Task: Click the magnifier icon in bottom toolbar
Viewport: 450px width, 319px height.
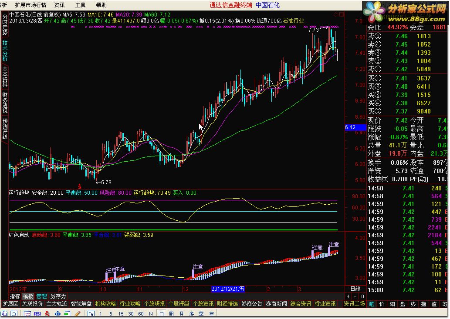Action: [14, 314]
